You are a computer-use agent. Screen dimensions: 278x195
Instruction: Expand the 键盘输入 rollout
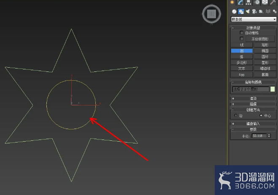click(253, 124)
